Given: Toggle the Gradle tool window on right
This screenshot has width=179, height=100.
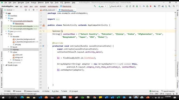Looking at the screenshot, I should pyautogui.click(x=178, y=13).
